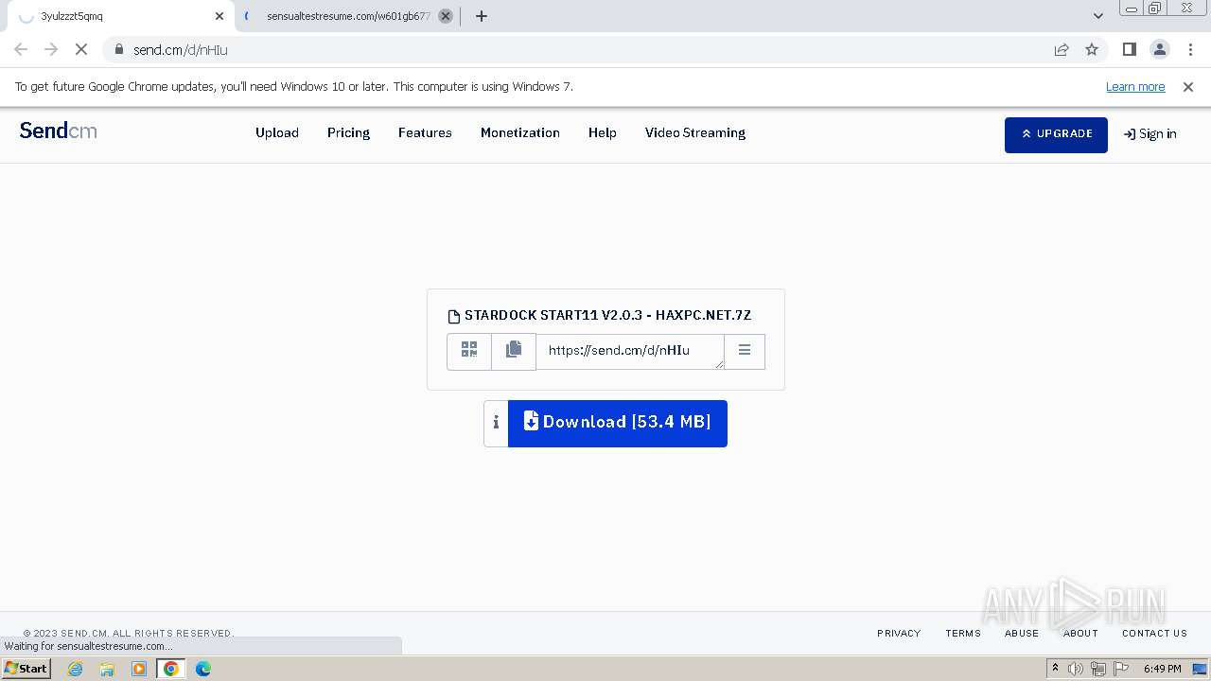The image size is (1211, 681).
Task: Close the 3yulzzzt5qmq tab
Action: [x=219, y=16]
